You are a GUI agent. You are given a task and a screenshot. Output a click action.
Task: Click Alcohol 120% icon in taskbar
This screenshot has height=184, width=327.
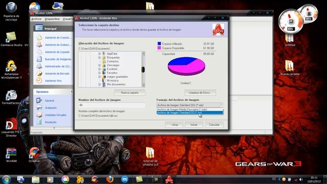(x=169, y=179)
